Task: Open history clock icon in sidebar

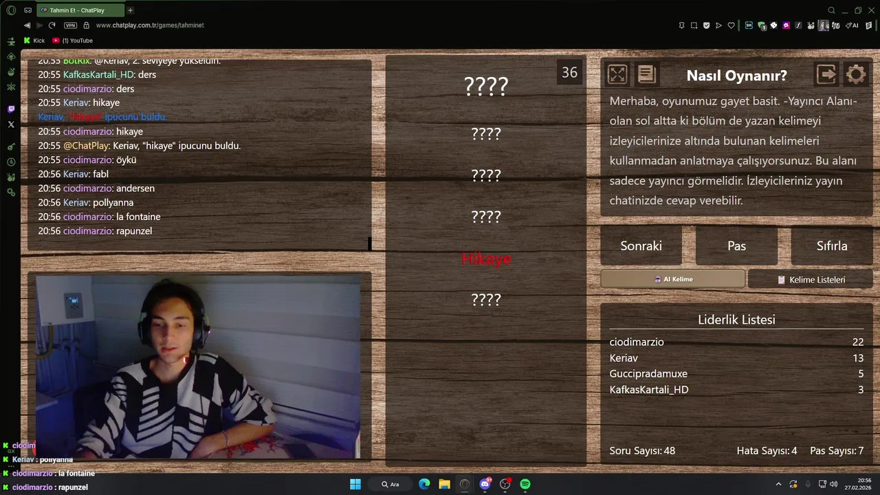Action: 11,162
